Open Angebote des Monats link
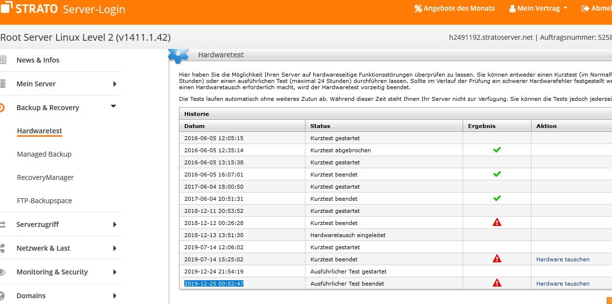 [x=459, y=9]
